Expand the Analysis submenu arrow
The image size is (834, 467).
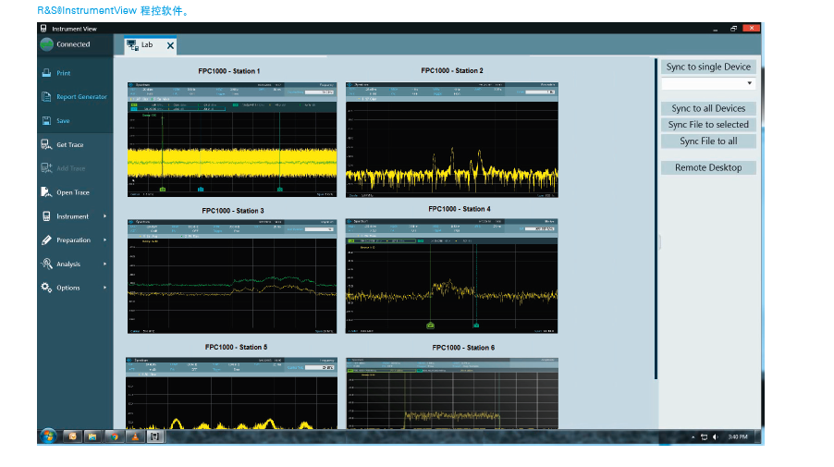click(x=104, y=264)
